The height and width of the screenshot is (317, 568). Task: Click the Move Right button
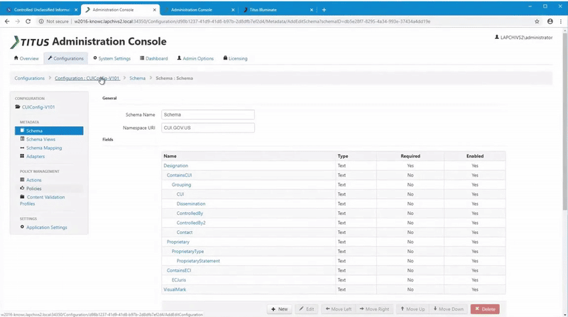[x=374, y=309]
